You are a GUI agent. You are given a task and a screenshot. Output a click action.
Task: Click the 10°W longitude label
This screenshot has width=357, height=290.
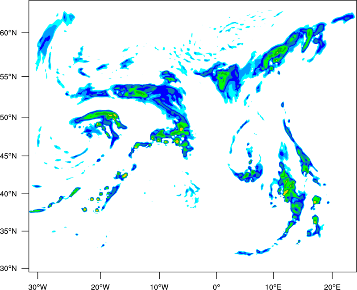[159, 287]
